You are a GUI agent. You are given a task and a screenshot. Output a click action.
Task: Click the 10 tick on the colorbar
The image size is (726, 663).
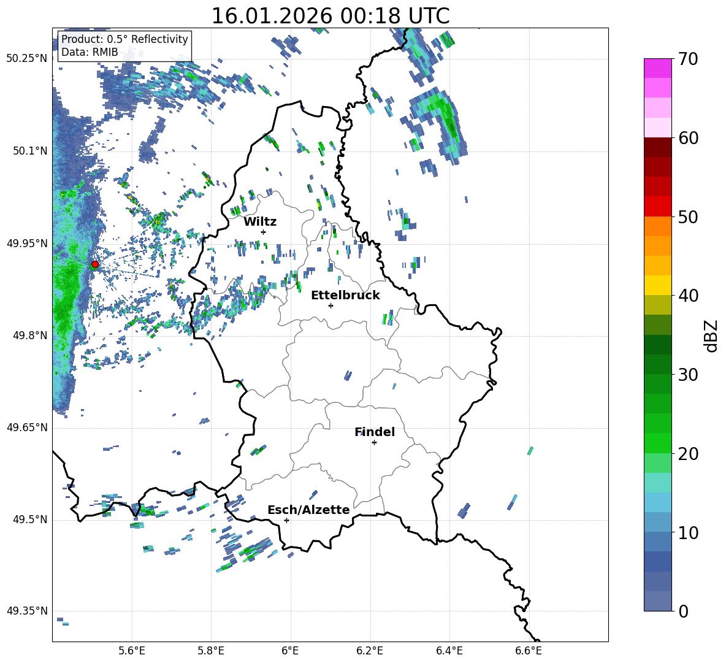688,533
